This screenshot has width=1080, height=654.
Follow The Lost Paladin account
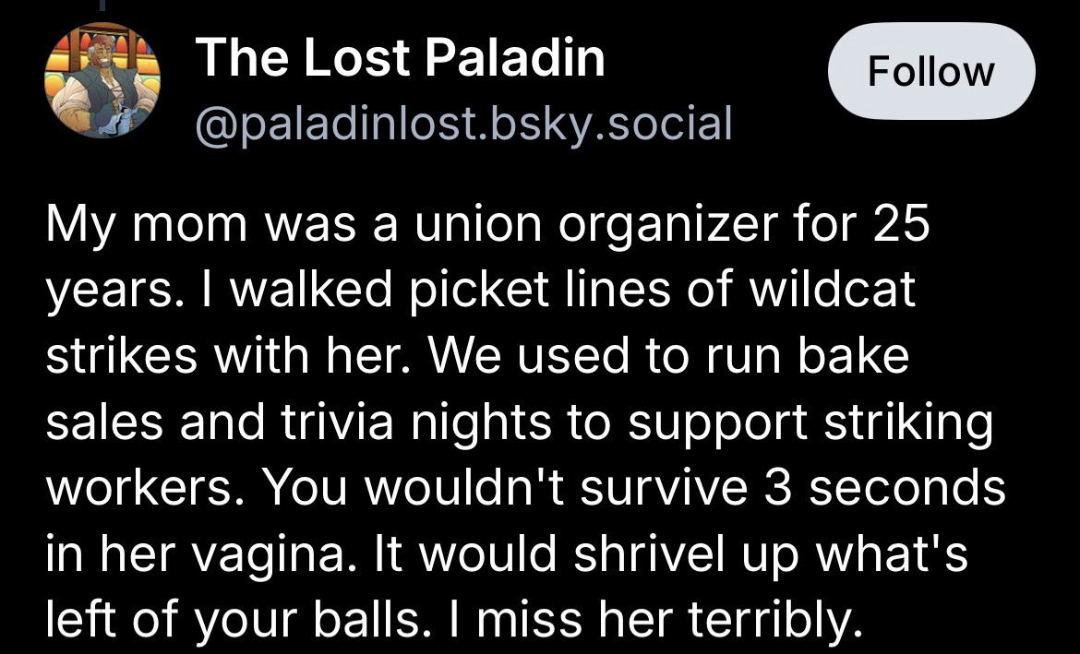coord(930,71)
